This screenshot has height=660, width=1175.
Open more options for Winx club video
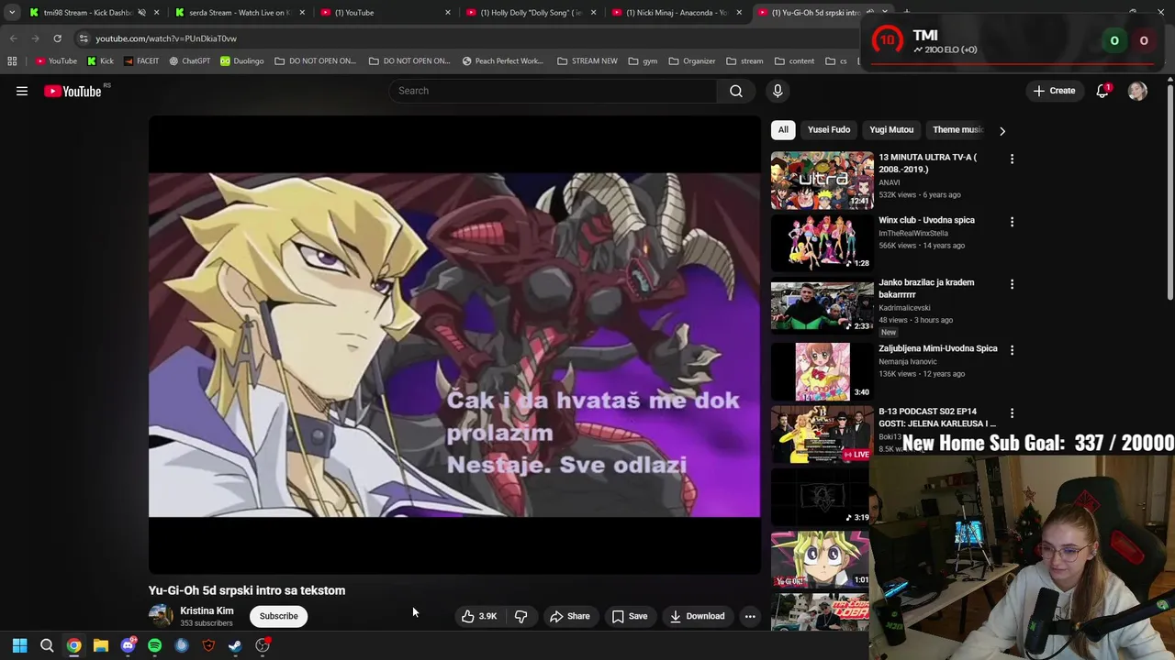(x=1012, y=222)
